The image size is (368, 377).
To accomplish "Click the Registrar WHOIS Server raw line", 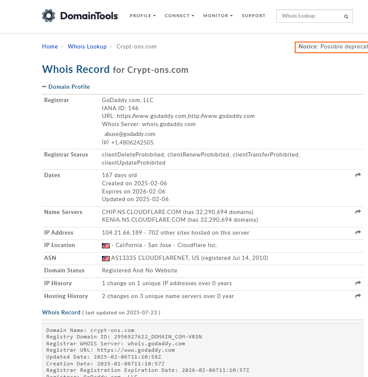I will [116, 344].
